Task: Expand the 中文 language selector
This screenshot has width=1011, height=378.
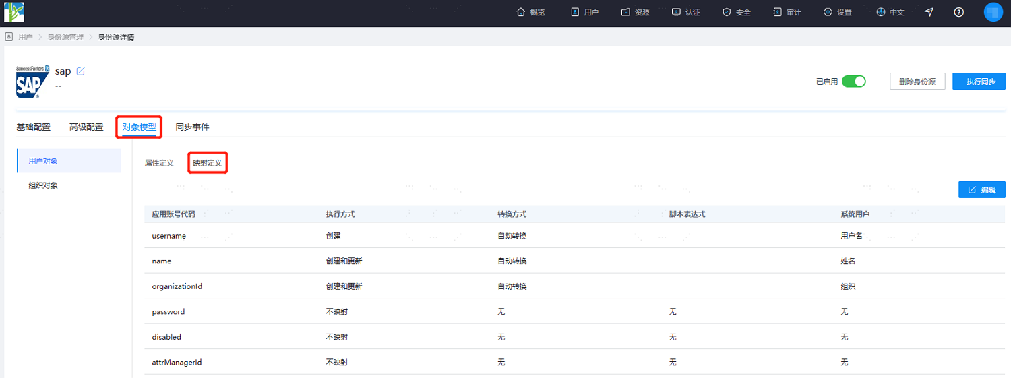Action: (x=890, y=12)
